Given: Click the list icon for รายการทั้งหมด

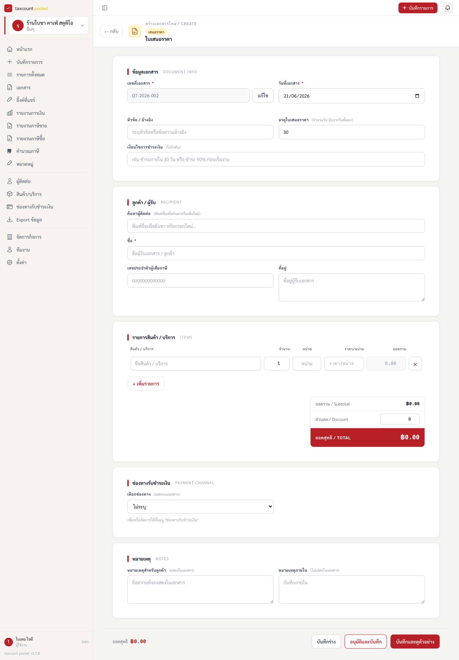Looking at the screenshot, I should click(10, 75).
